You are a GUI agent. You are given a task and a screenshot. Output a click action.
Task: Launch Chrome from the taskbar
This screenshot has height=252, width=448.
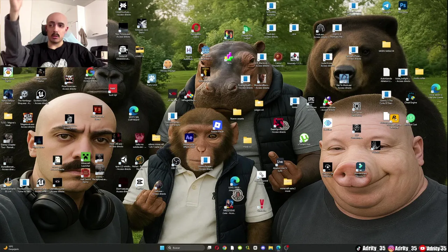tap(224, 248)
